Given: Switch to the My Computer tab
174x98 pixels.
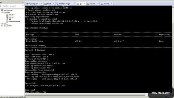Looking at the screenshot, I should click(33, 4).
